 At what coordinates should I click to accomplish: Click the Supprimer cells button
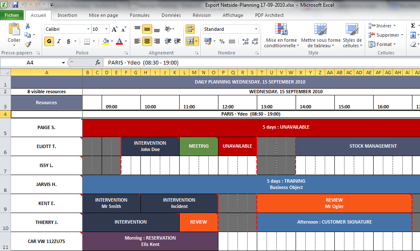(386, 35)
